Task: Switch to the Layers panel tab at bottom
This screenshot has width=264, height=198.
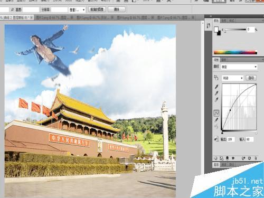Action: (216, 165)
